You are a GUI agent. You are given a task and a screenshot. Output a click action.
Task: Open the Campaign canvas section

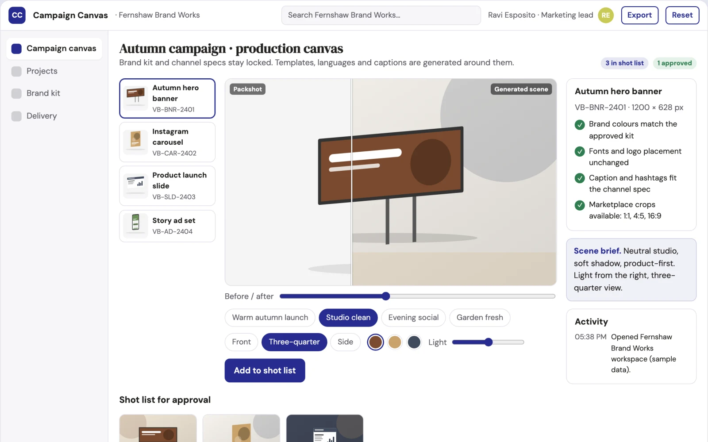click(54, 49)
